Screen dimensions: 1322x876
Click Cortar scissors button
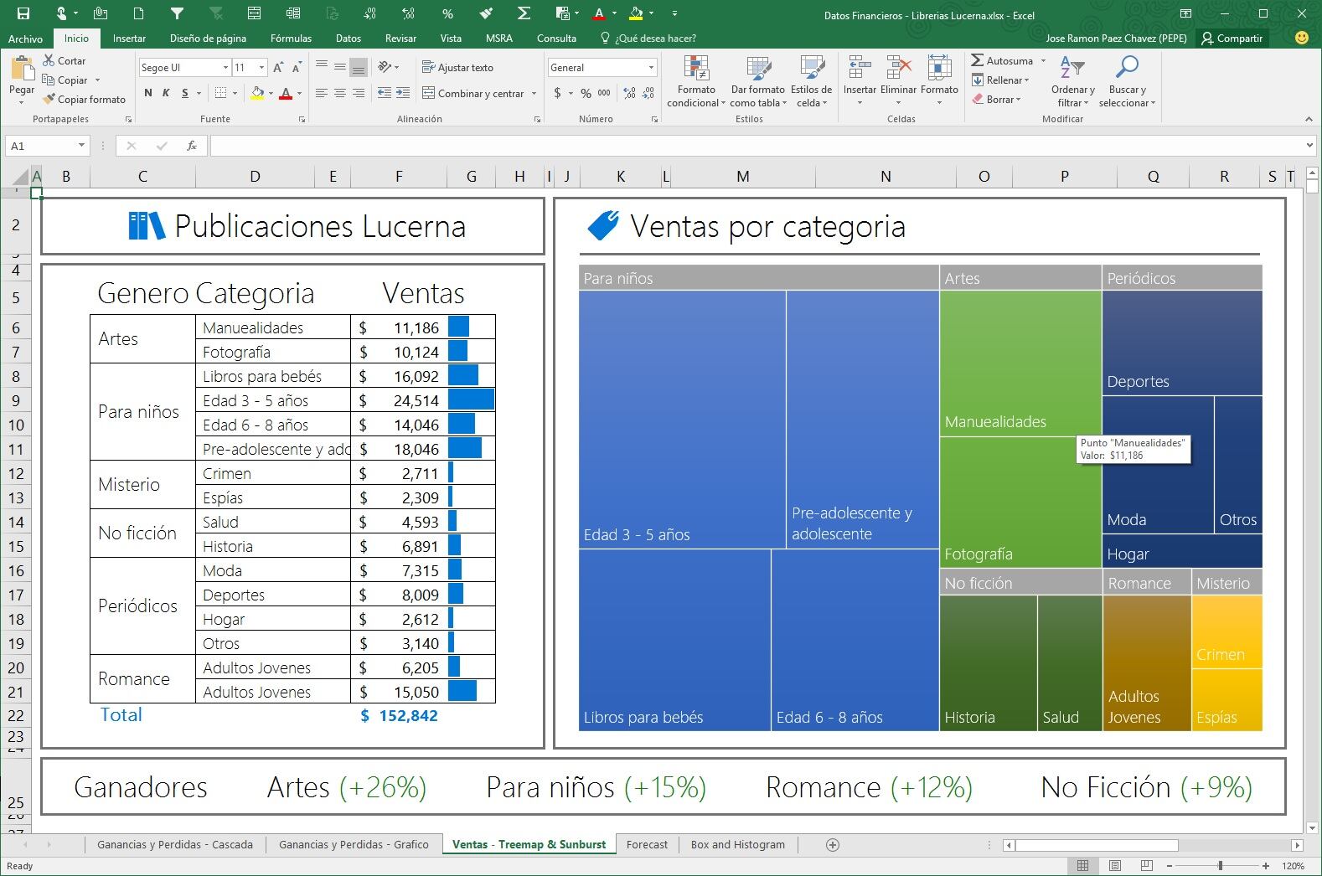coord(65,61)
